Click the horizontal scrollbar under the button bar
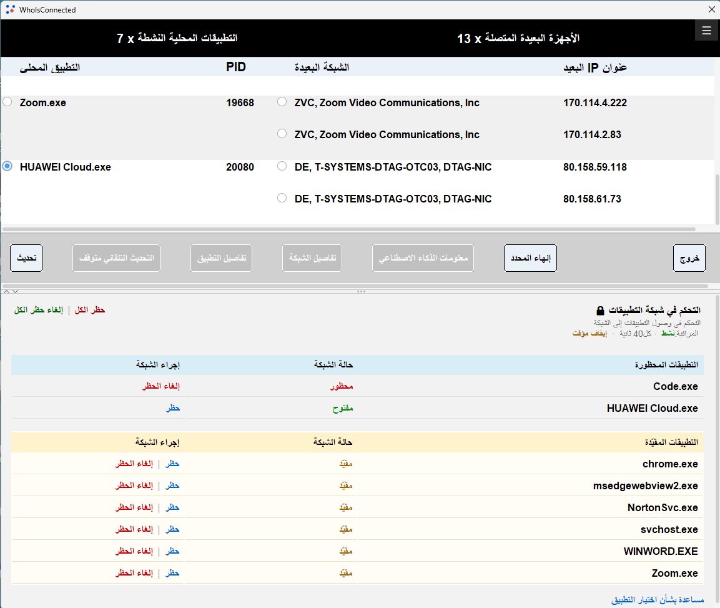This screenshot has width=720, height=608. coord(354,286)
